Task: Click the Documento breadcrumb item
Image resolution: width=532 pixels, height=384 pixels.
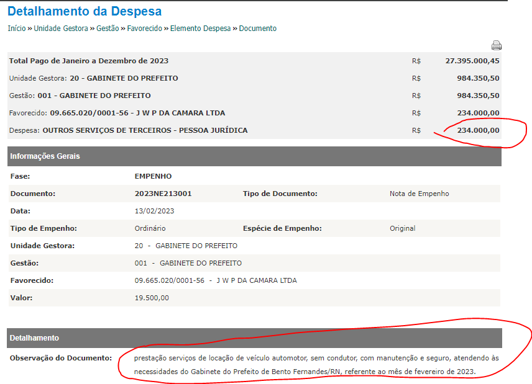Action: 258,29
